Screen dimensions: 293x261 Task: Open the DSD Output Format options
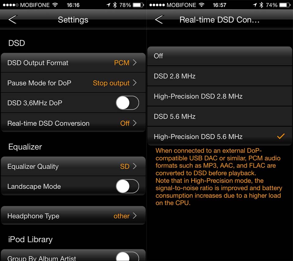tap(73, 63)
